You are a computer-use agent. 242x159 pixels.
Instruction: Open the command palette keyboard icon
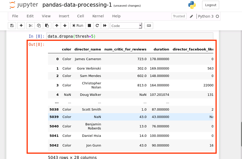point(149,25)
